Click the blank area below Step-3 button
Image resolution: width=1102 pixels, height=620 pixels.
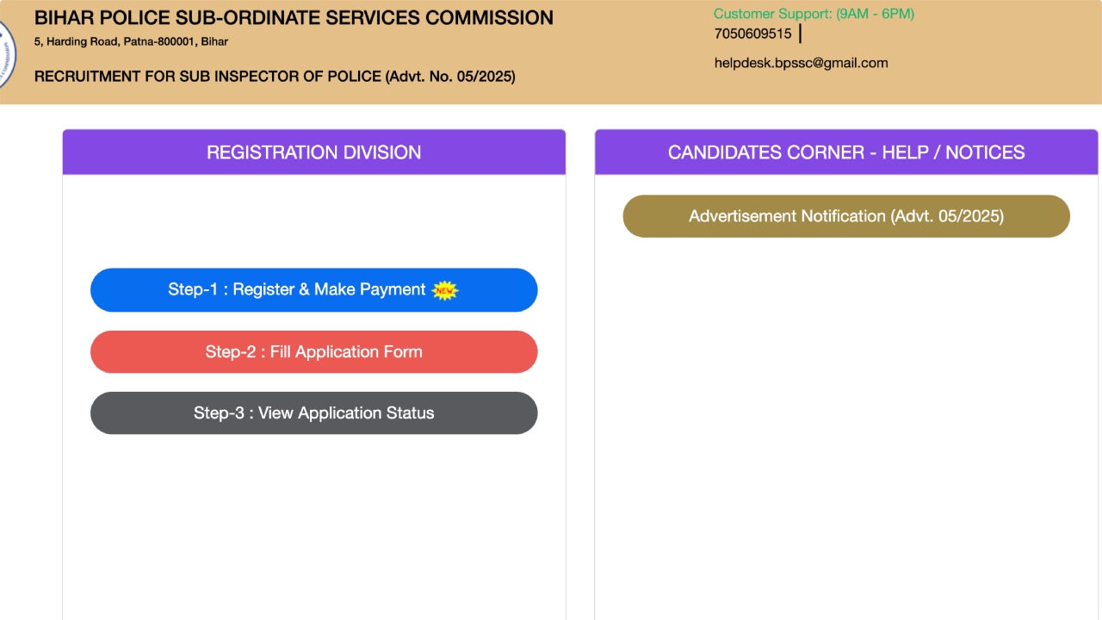point(313,517)
